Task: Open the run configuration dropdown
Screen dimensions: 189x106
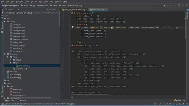Action: (x=160, y=6)
